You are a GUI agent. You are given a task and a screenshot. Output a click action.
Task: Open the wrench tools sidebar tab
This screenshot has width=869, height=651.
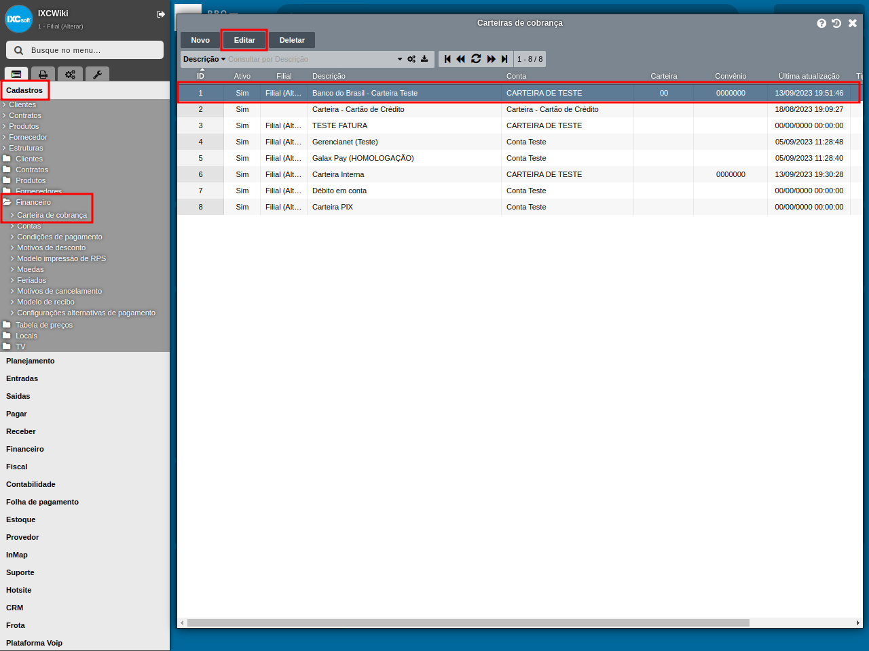(x=97, y=74)
